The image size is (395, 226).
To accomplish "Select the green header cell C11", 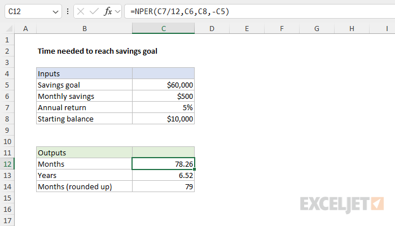I will (164, 153).
